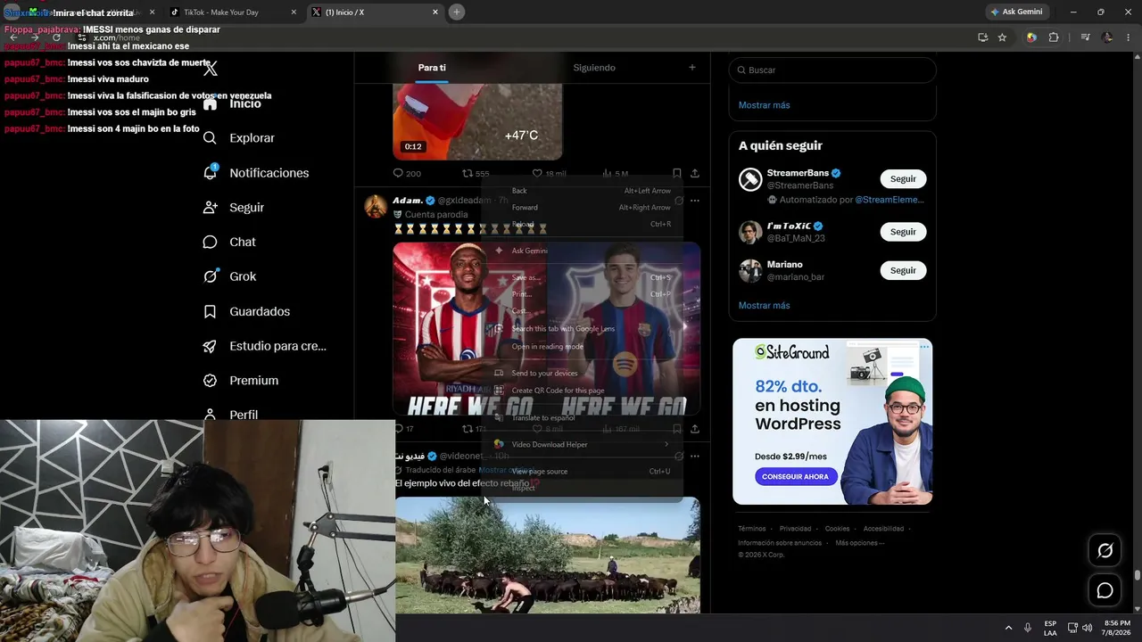1142x642 pixels.
Task: Click the Grok floating button
Action: (x=1105, y=550)
